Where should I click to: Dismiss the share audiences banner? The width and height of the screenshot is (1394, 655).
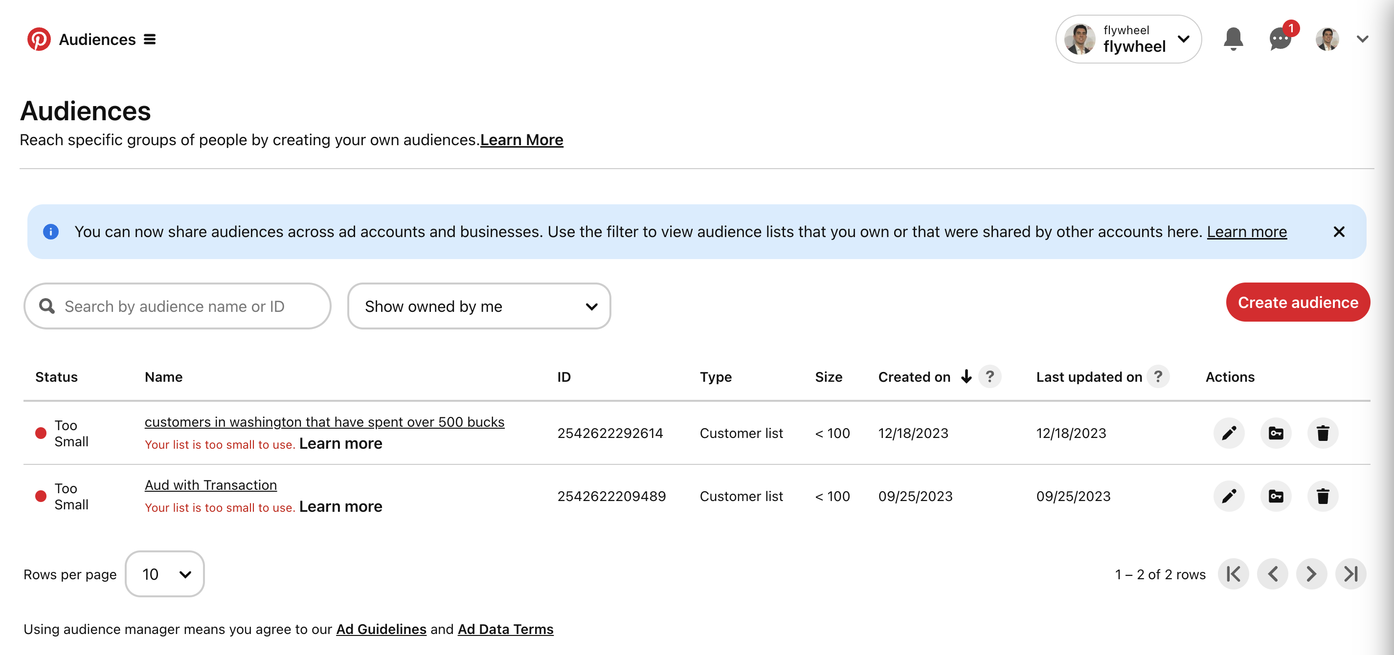[x=1339, y=232]
